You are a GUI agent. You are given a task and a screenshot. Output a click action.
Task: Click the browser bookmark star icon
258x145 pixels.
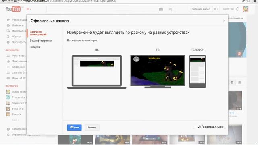tap(248, 1)
